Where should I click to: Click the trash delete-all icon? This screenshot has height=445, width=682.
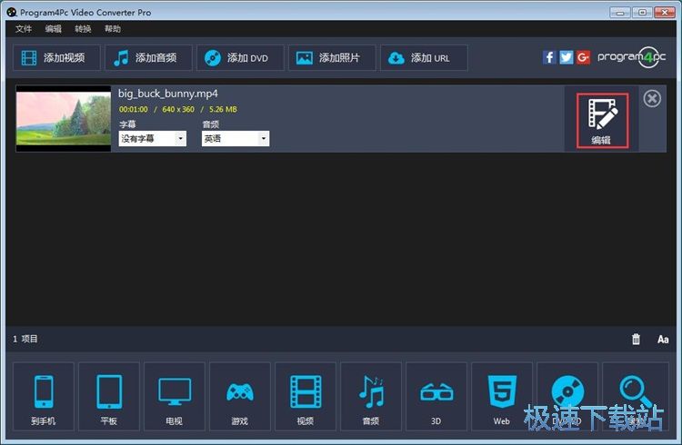[636, 339]
